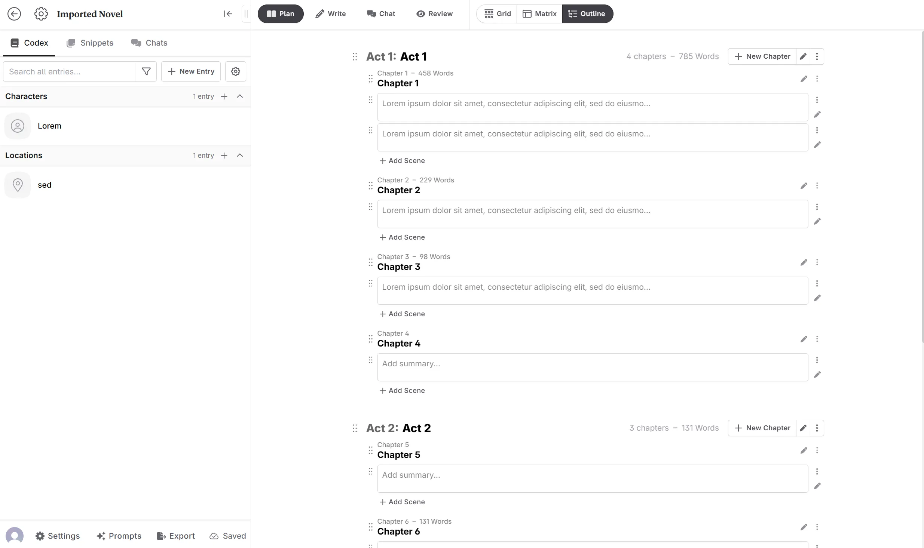Add a character with Characters plus icon
This screenshot has width=924, height=548.
224,96
